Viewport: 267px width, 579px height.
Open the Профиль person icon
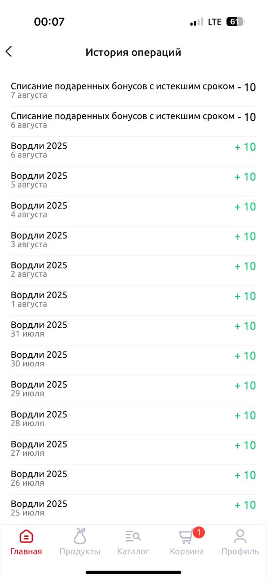click(240, 536)
